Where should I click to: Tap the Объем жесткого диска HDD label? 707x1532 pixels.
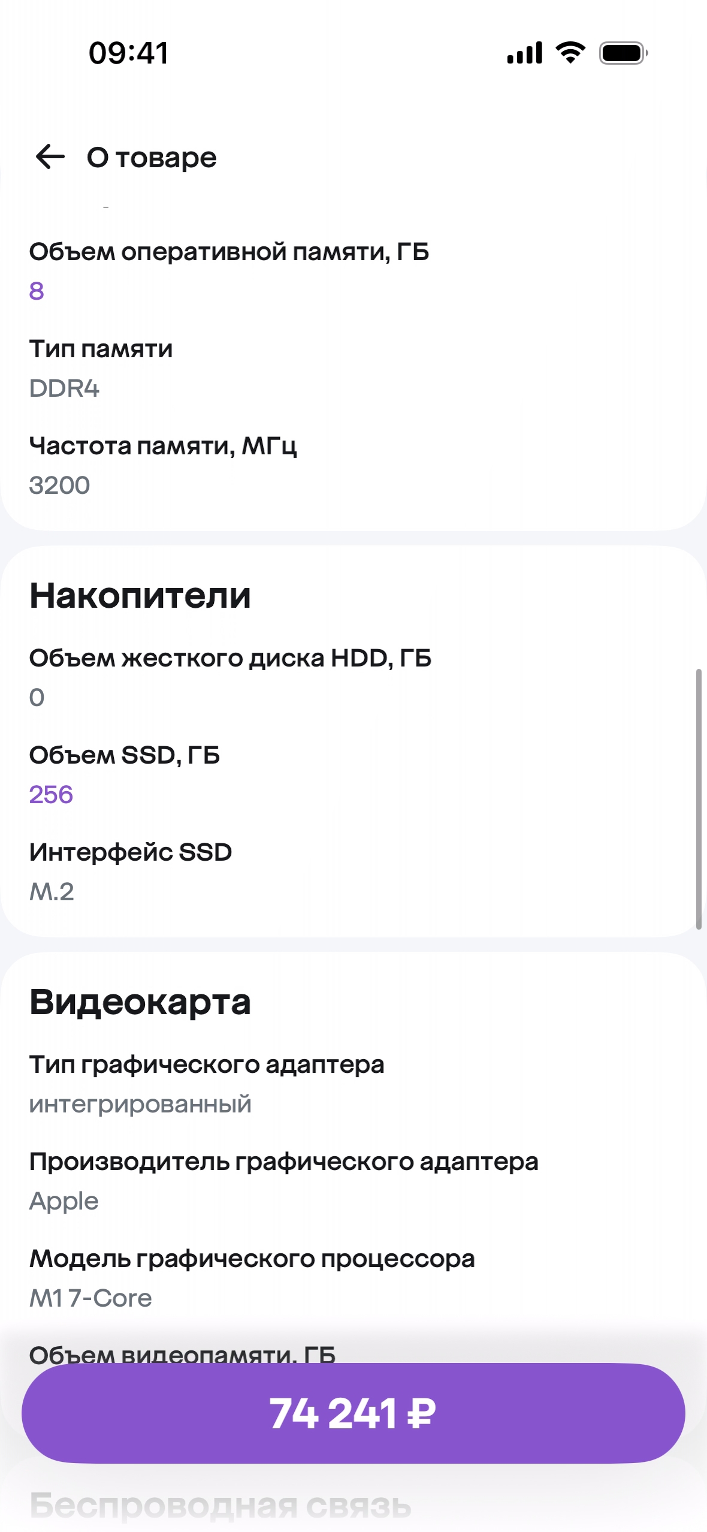coord(231,658)
